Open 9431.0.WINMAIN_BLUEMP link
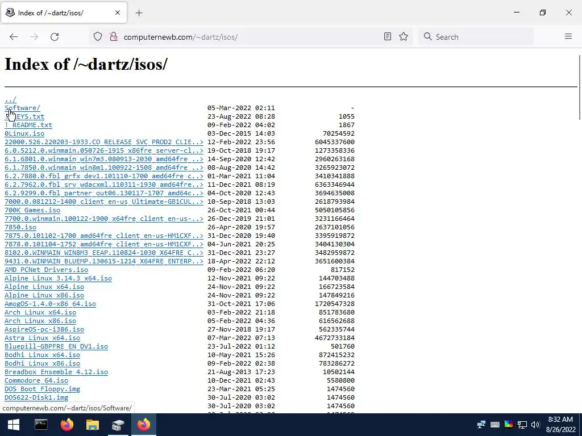This screenshot has height=436, width=582. coord(104,261)
